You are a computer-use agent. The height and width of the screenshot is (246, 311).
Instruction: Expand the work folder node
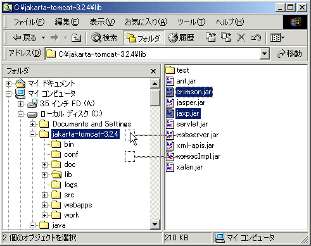coord(44,215)
